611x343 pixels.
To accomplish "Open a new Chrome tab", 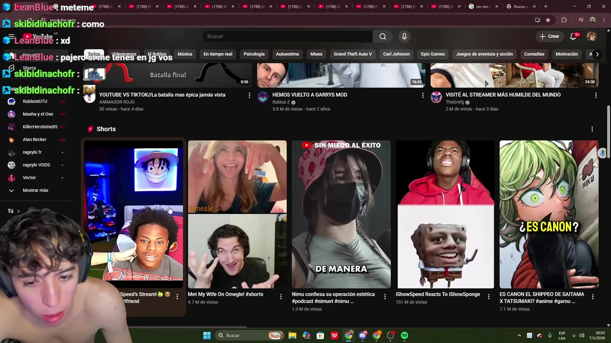I will tap(546, 7).
